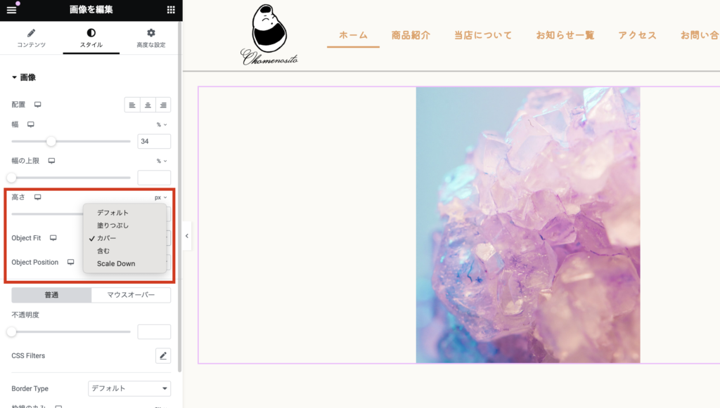Open responsive device icon beside 幅

[x=31, y=124]
